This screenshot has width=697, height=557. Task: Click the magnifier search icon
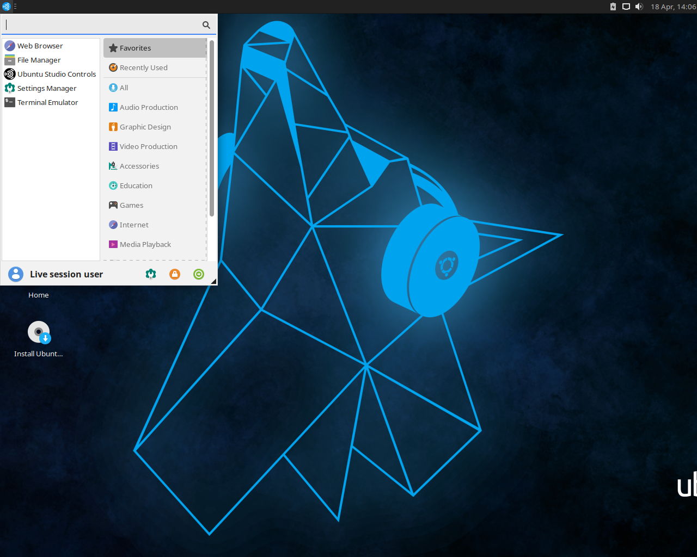tap(206, 25)
